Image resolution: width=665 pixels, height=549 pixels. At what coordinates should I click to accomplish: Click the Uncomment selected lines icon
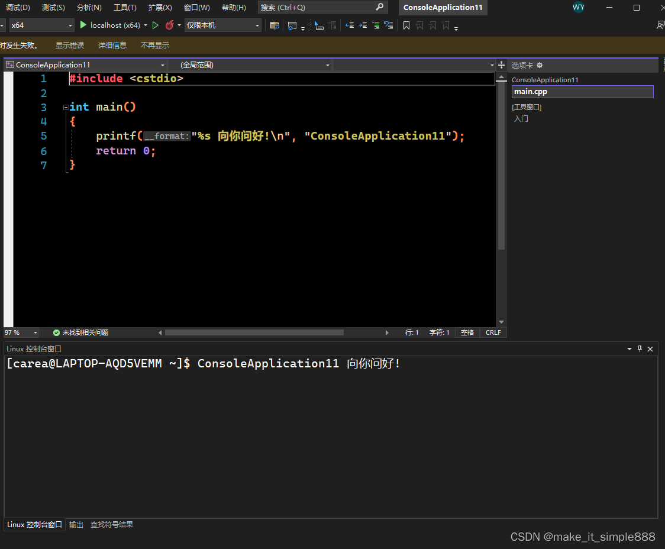[x=388, y=25]
